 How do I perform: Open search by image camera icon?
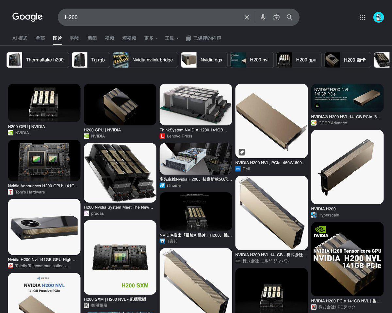click(x=276, y=17)
